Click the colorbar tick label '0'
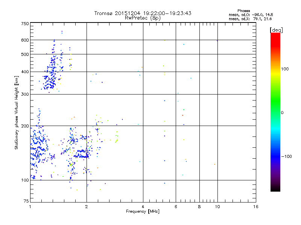301x225 pixels. pyautogui.click(x=282, y=113)
